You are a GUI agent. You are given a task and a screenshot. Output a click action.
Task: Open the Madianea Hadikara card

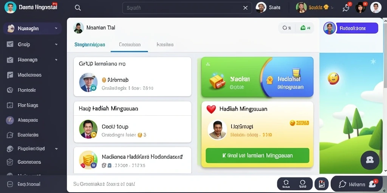pyautogui.click(x=133, y=161)
